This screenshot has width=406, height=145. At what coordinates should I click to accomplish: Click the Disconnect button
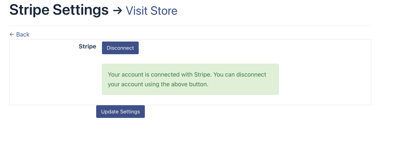click(120, 48)
